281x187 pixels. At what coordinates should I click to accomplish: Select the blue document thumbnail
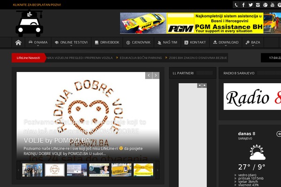click(77, 170)
